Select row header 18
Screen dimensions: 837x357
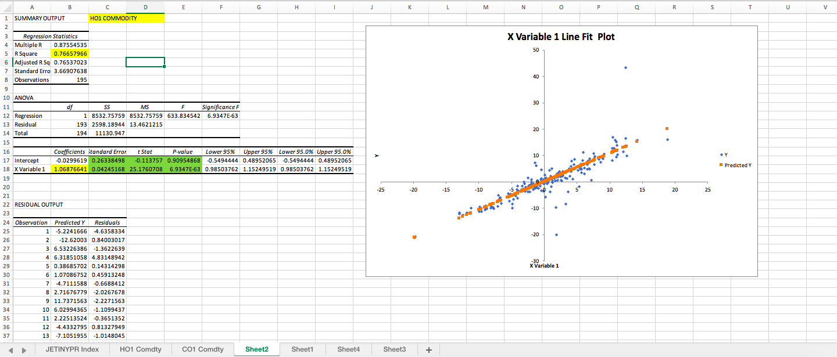tap(6, 169)
